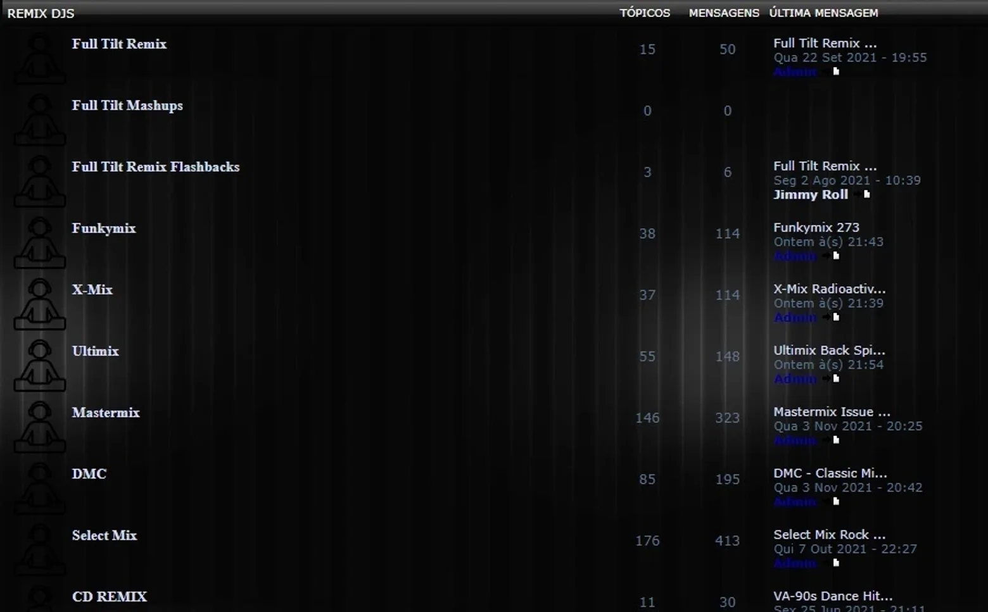Go to the X-Mix forum
988x612 pixels.
pos(92,289)
